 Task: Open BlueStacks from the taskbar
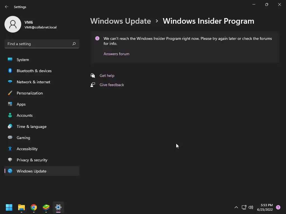46,207
